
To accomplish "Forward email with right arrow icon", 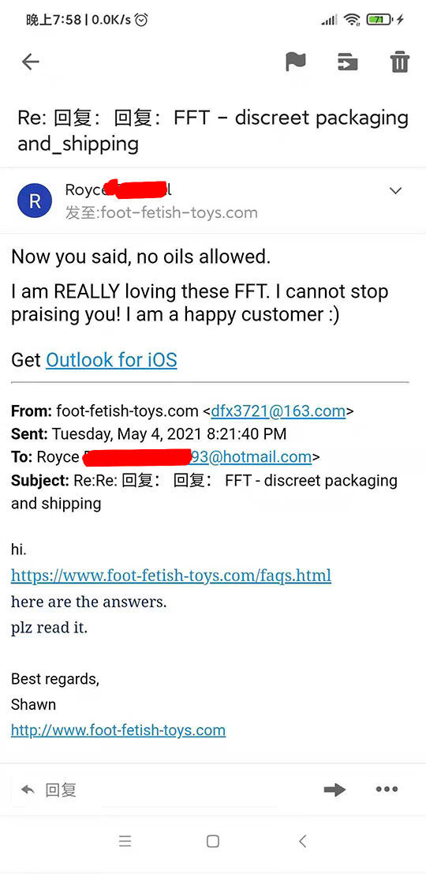I will pyautogui.click(x=334, y=790).
